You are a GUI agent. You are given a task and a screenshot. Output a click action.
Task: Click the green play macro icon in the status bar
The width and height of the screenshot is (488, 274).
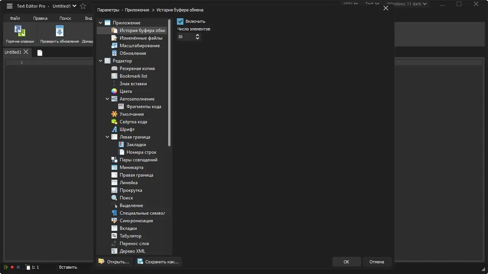point(6,267)
